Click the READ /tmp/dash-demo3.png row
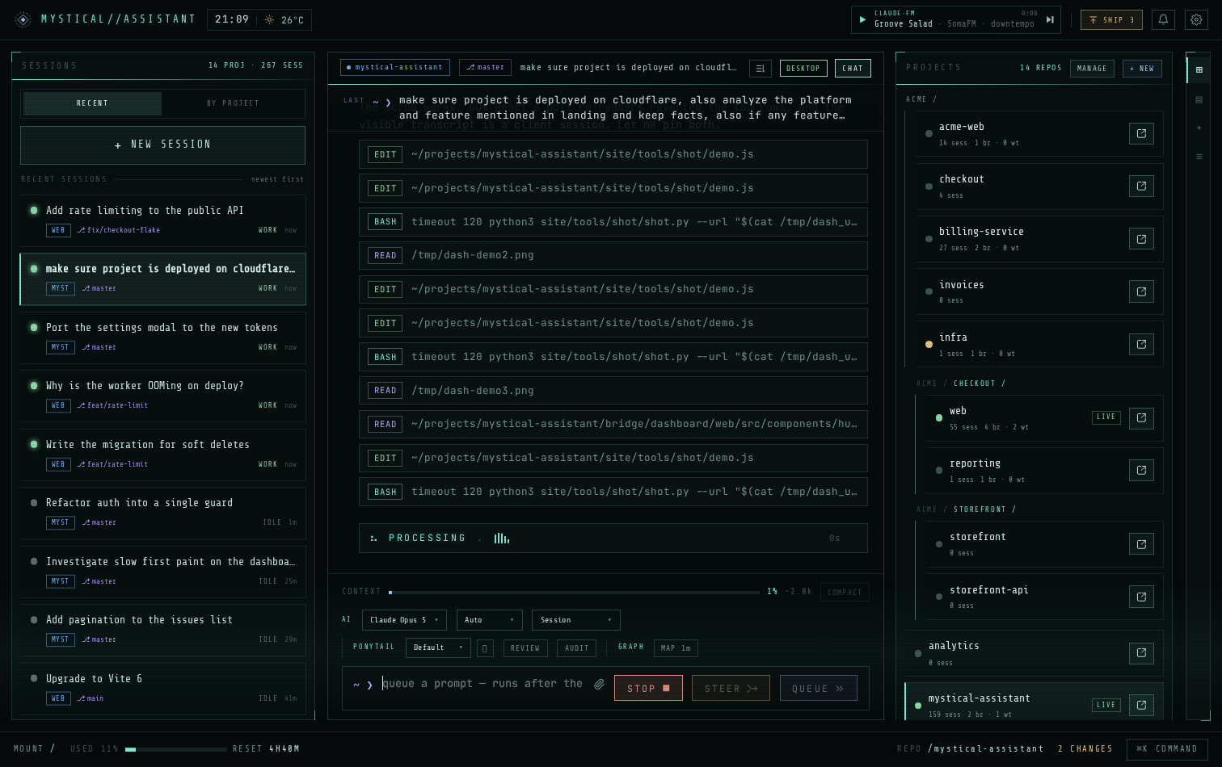The width and height of the screenshot is (1222, 767). pos(613,391)
